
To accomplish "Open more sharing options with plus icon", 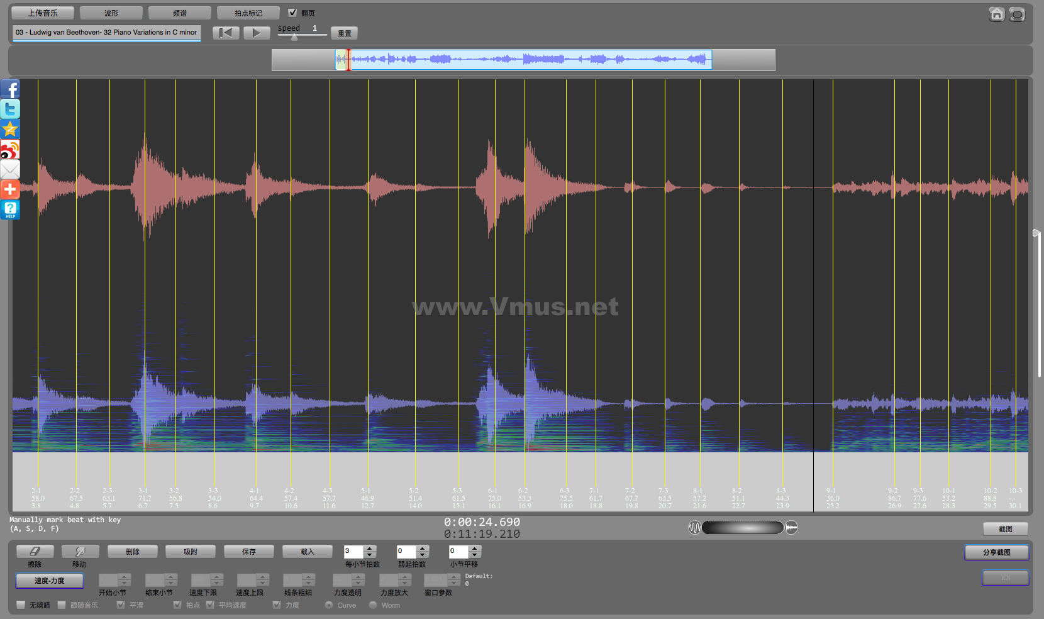I will tap(10, 190).
